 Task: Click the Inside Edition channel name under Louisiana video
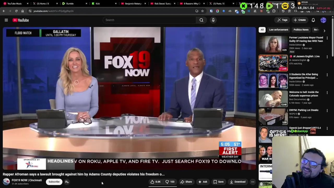click(x=295, y=45)
